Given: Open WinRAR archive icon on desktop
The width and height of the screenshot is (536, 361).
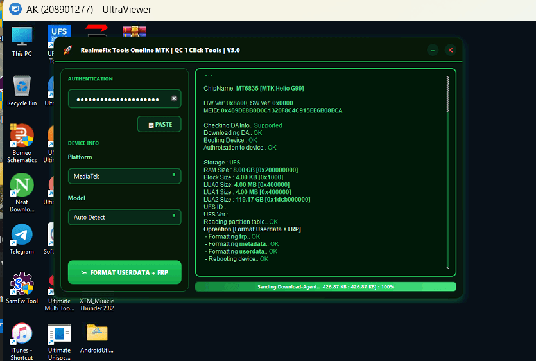Looking at the screenshot, I should point(134,31).
